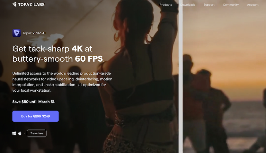Click the Windows platform icon
This screenshot has height=153, width=266.
tap(14, 133)
